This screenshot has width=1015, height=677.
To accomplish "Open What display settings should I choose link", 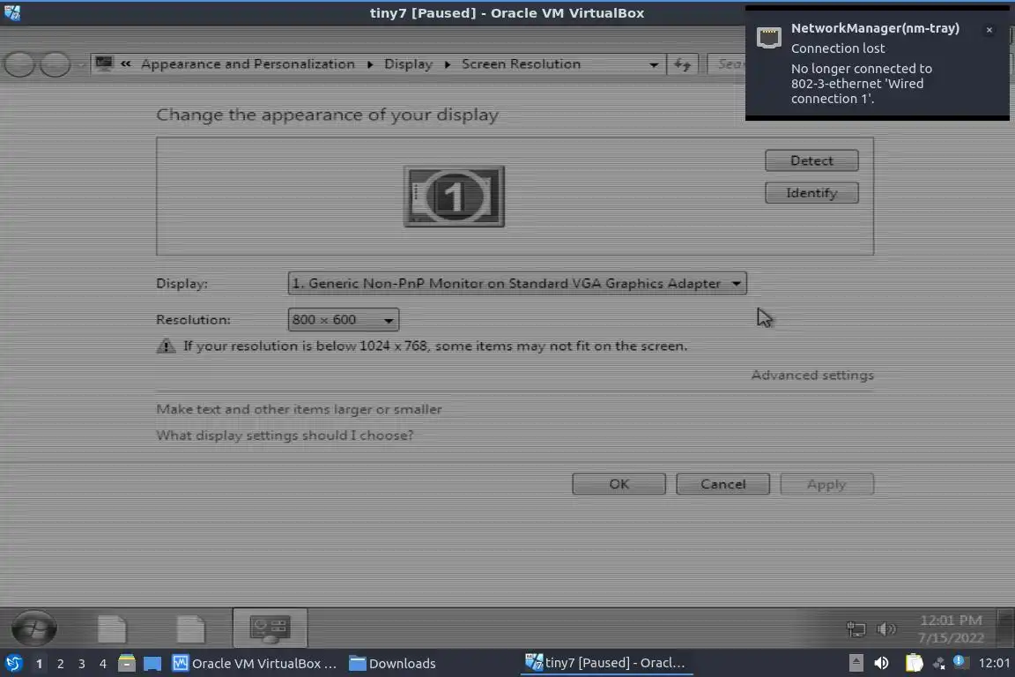I will pos(285,435).
